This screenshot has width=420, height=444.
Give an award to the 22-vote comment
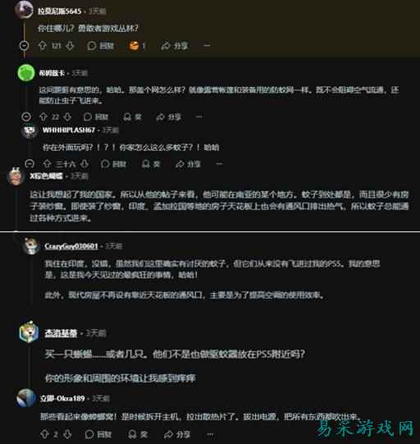(133, 117)
